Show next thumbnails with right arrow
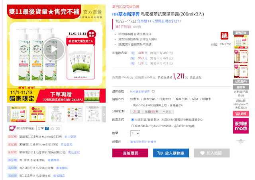 point(104,114)
